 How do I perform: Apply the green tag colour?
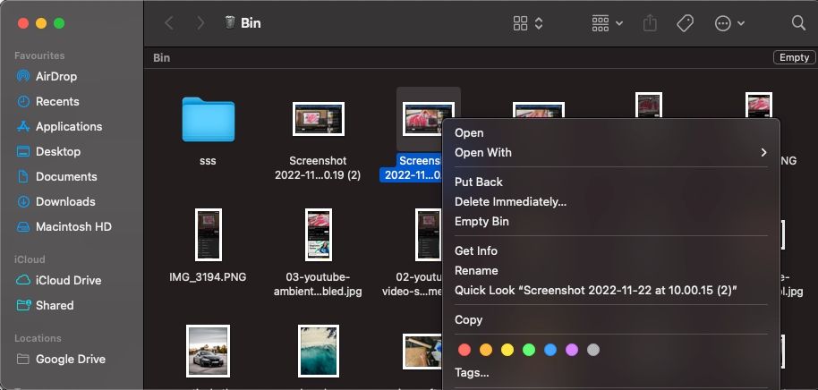tap(528, 350)
